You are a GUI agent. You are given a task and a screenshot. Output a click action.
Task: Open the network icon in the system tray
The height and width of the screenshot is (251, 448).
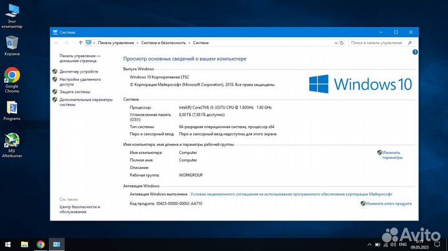(385, 244)
